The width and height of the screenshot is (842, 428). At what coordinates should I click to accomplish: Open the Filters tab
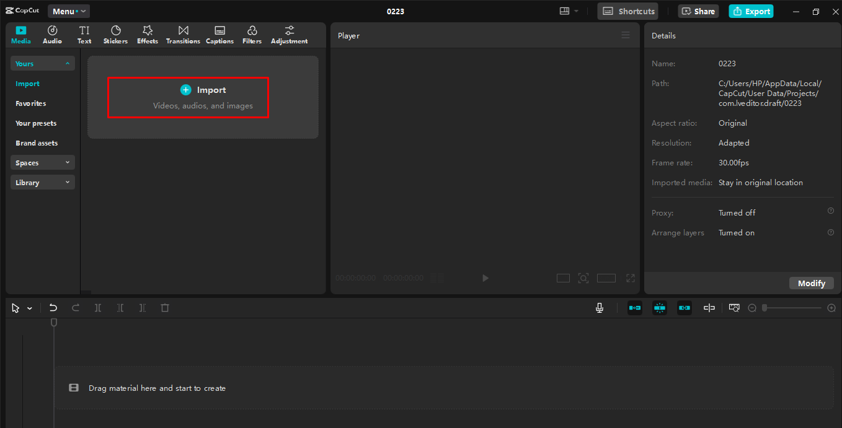[x=252, y=35]
